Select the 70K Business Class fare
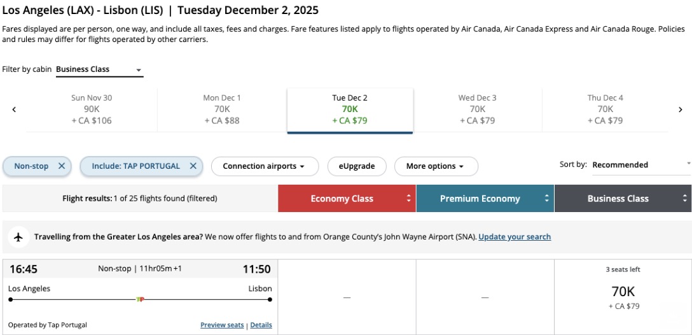Screen dimensions: 692x335 tap(623, 297)
